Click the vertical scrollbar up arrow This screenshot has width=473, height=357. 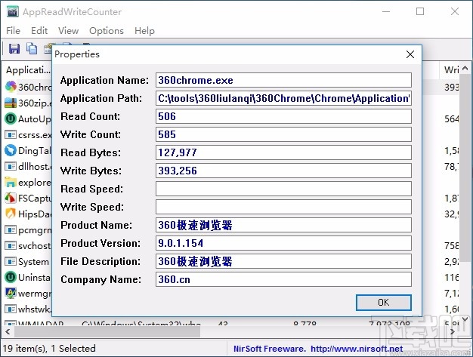point(465,69)
